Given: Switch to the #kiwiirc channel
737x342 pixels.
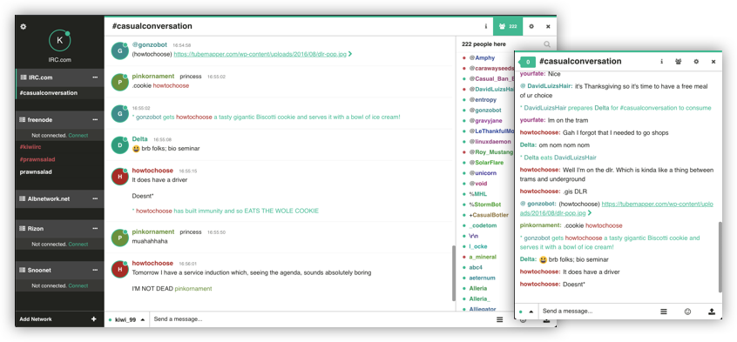Looking at the screenshot, I should 30,147.
